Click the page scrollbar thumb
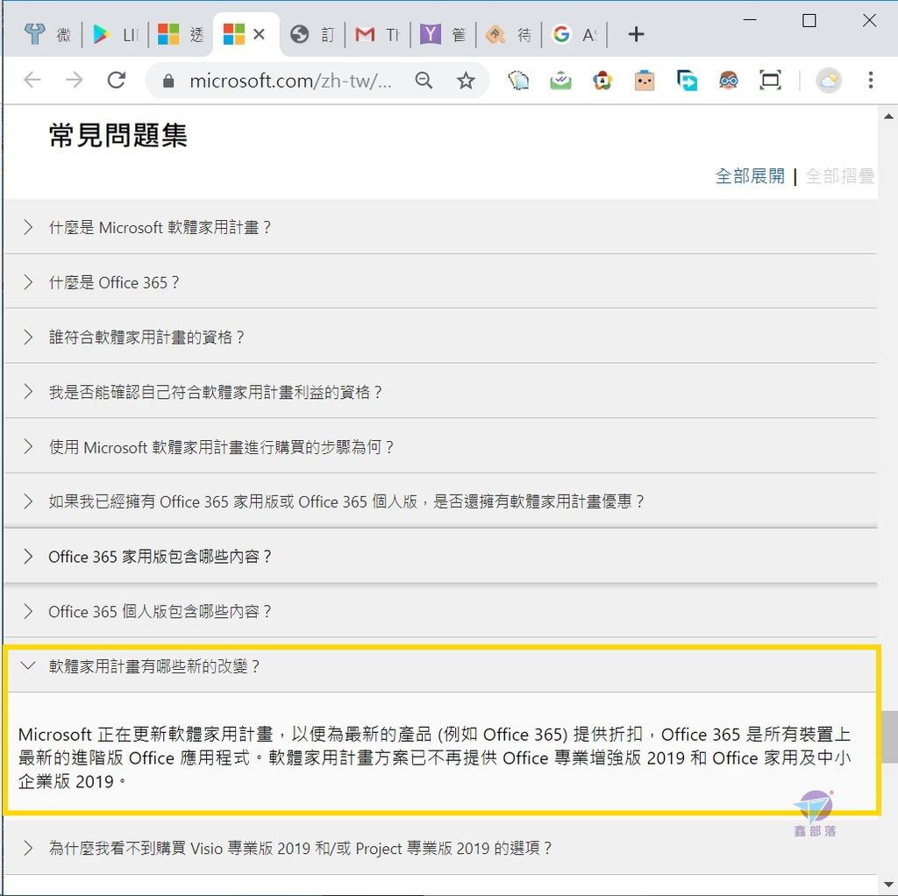 889,736
